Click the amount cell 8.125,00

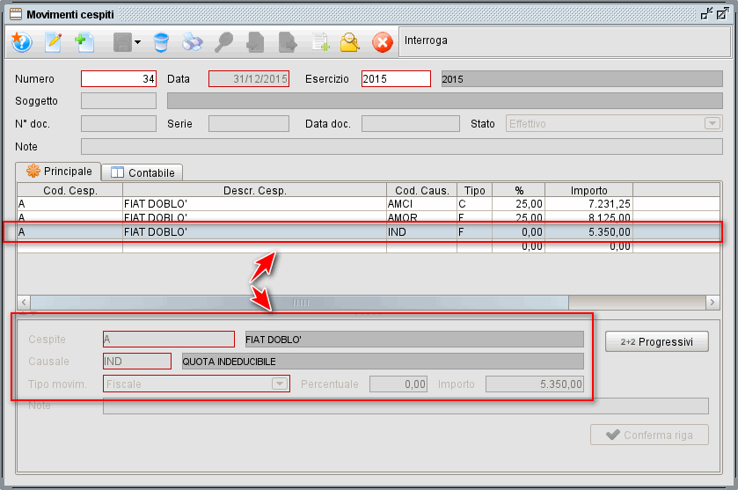pyautogui.click(x=588, y=217)
